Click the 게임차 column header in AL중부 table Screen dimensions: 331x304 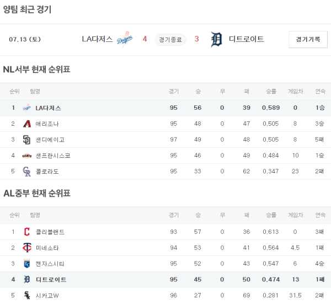click(295, 215)
